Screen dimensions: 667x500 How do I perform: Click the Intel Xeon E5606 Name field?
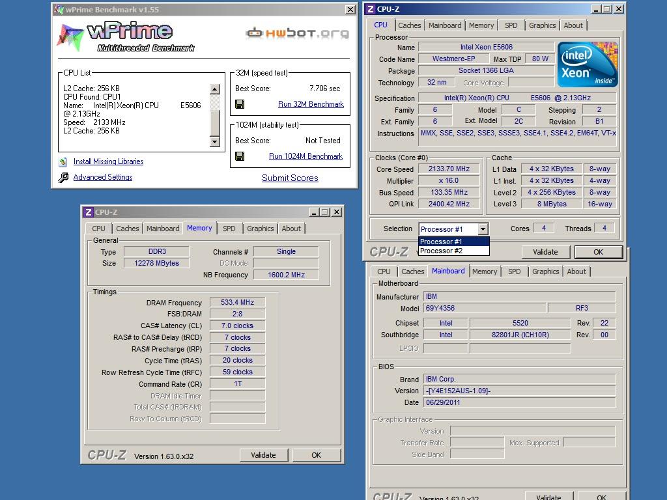[486, 47]
